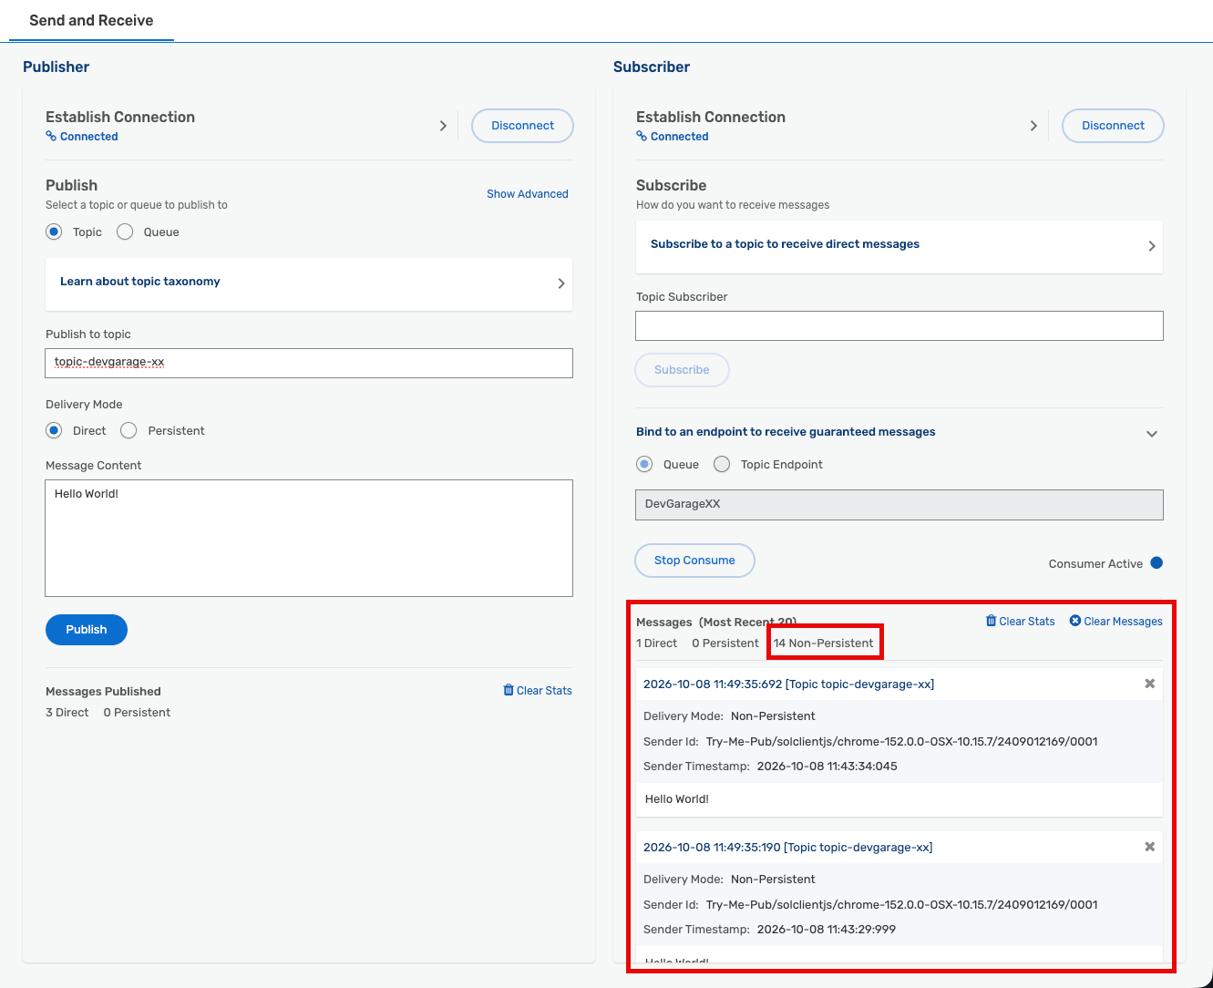Viewport: 1213px width, 988px height.
Task: Click Stop Consume button
Action: click(694, 561)
